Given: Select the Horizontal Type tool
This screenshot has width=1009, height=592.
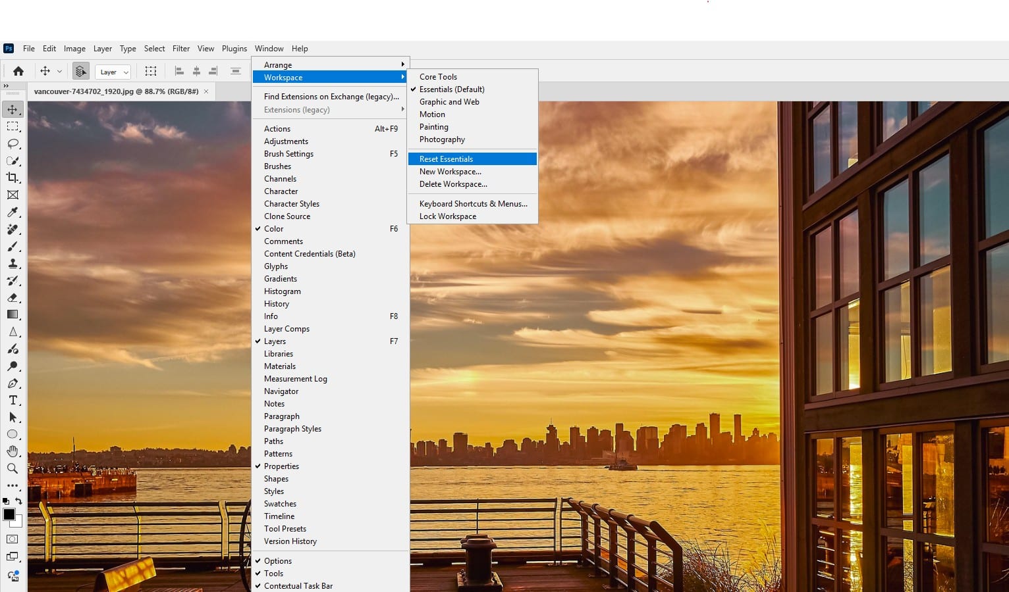Looking at the screenshot, I should tap(13, 400).
